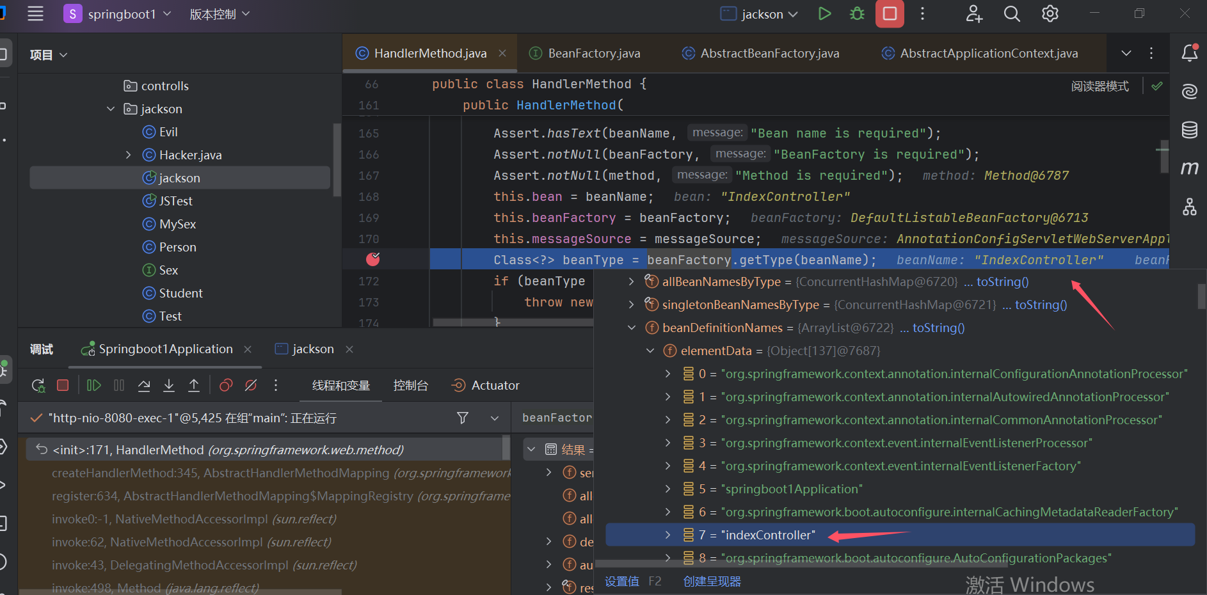
Task: Step out of the current method
Action: 194,385
